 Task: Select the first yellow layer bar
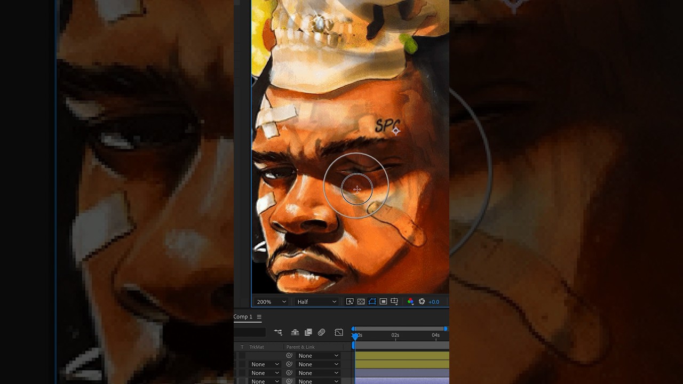pos(402,356)
